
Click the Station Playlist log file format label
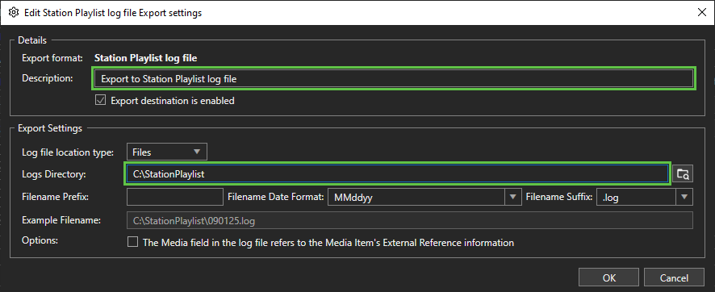click(145, 58)
